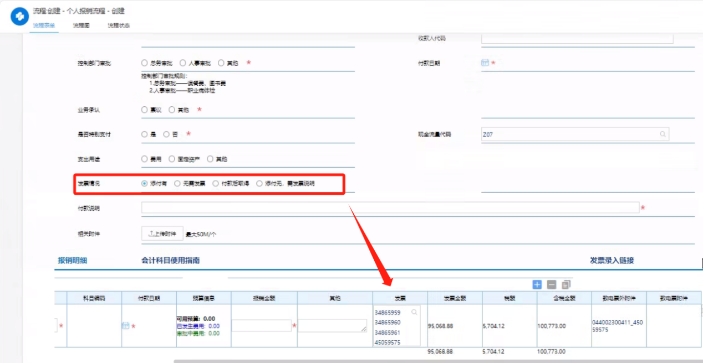Click the copy row icon above the table
703x363 pixels.
point(566,284)
